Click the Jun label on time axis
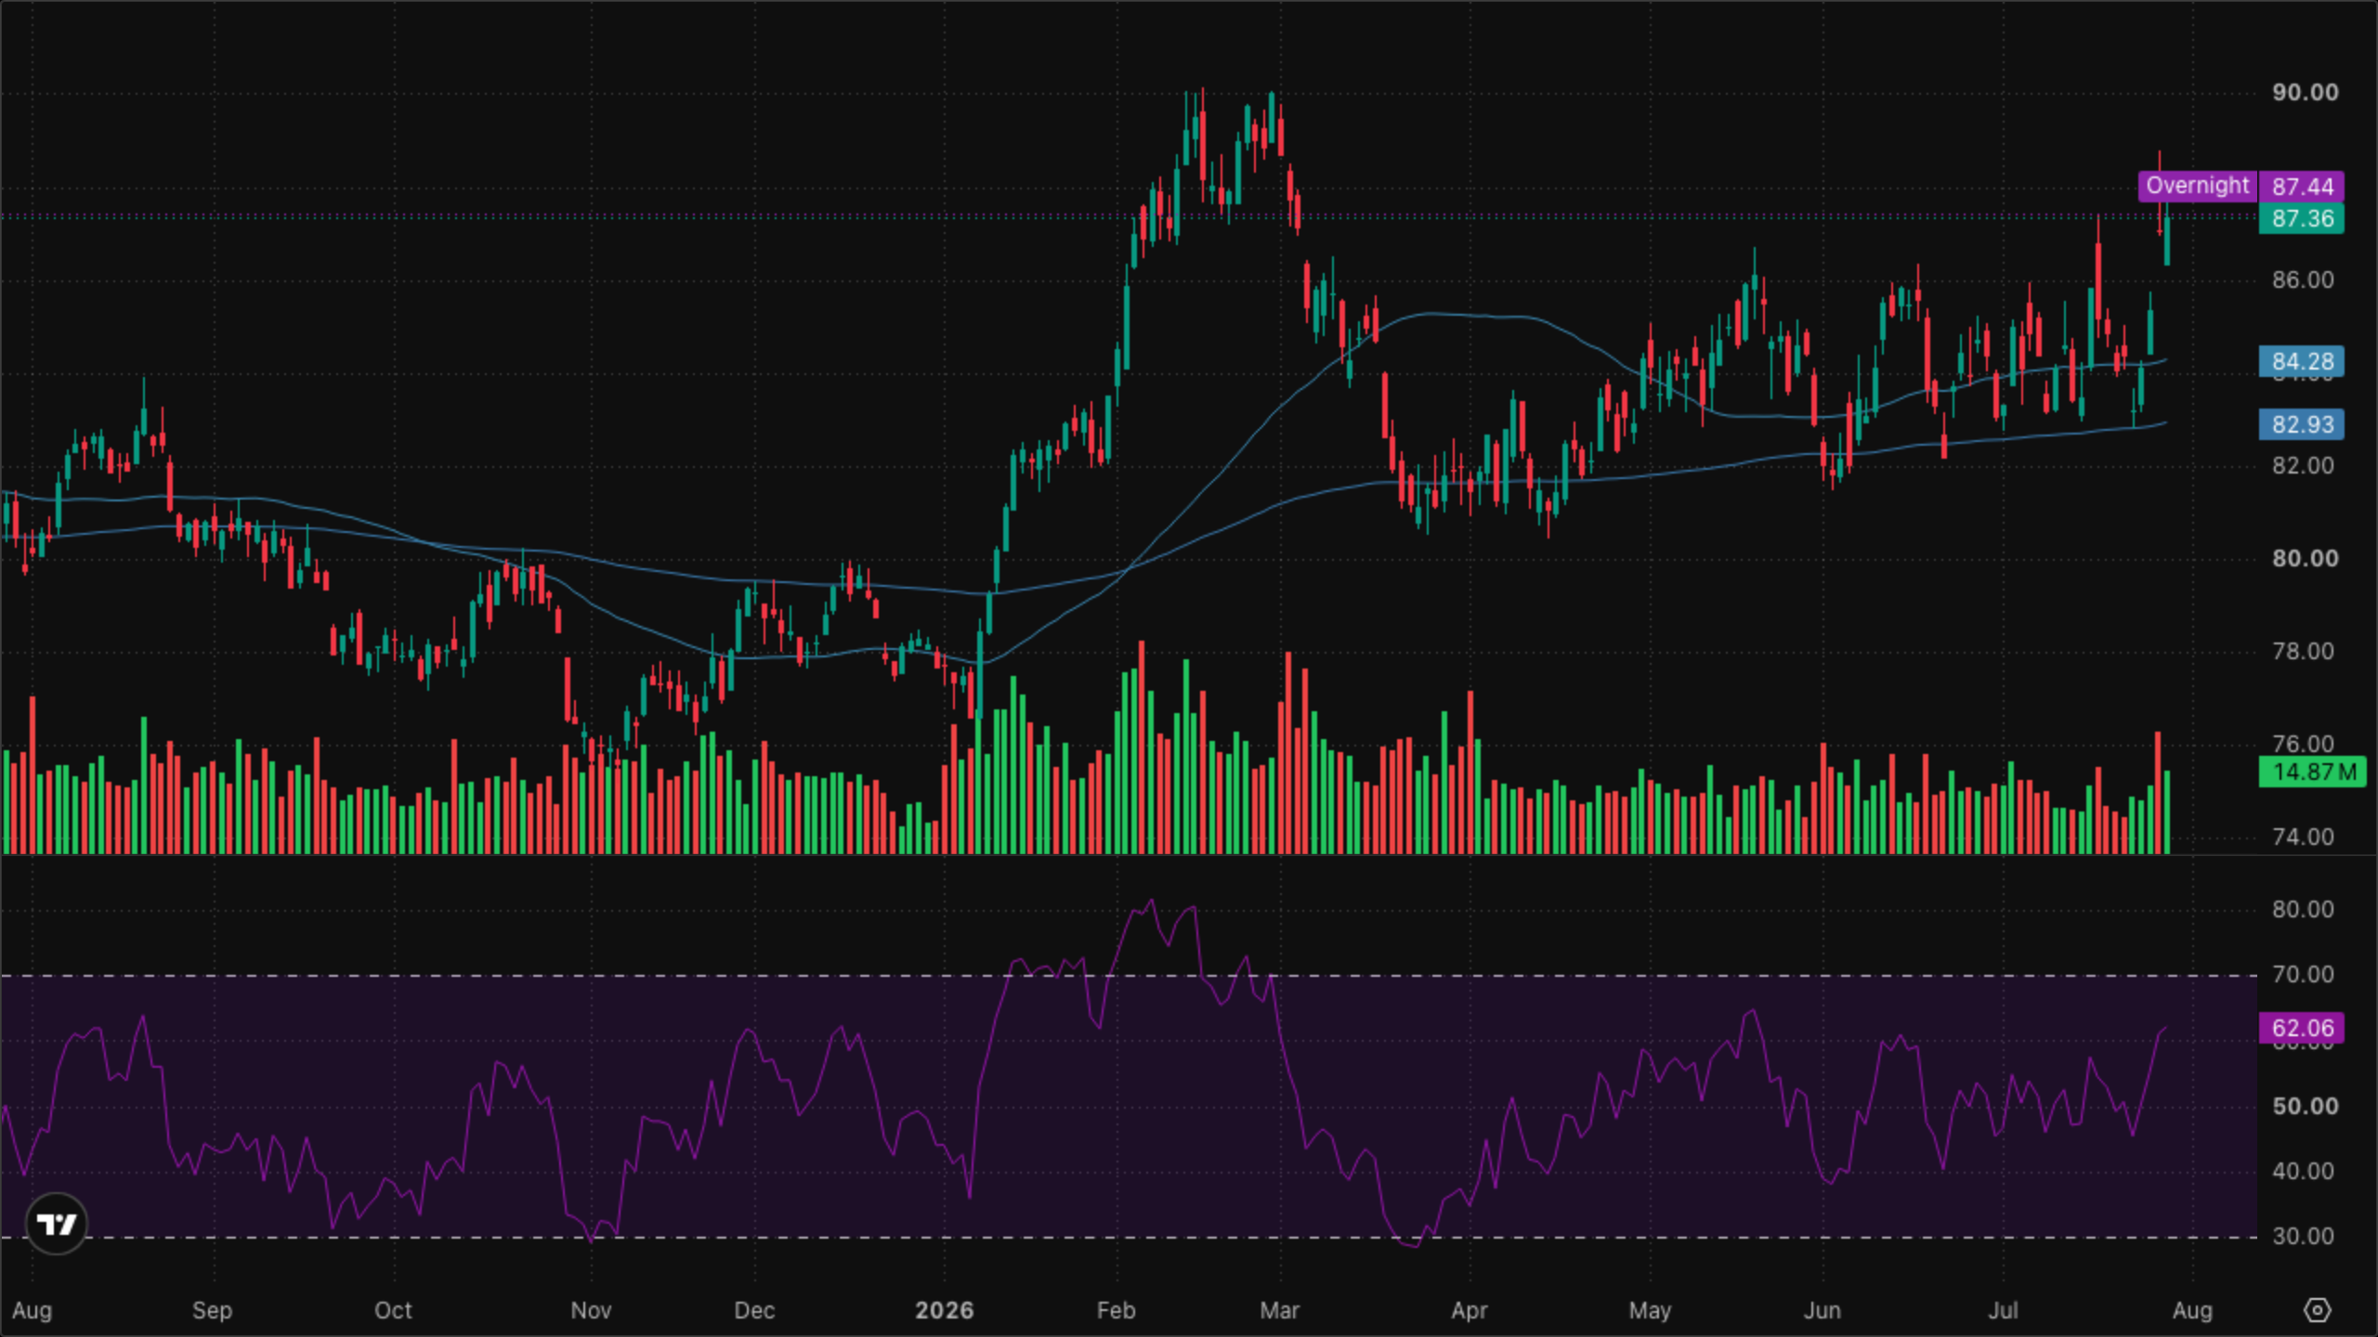Image resolution: width=2378 pixels, height=1337 pixels. click(x=1822, y=1310)
